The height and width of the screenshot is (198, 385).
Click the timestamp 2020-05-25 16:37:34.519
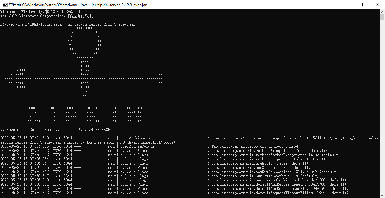(x=24, y=138)
